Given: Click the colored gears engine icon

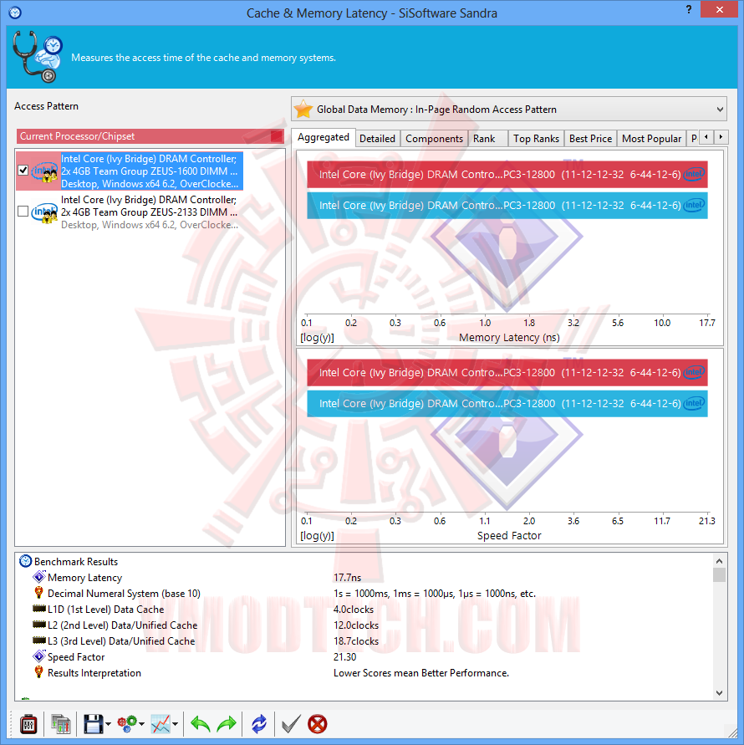Looking at the screenshot, I should tap(127, 725).
